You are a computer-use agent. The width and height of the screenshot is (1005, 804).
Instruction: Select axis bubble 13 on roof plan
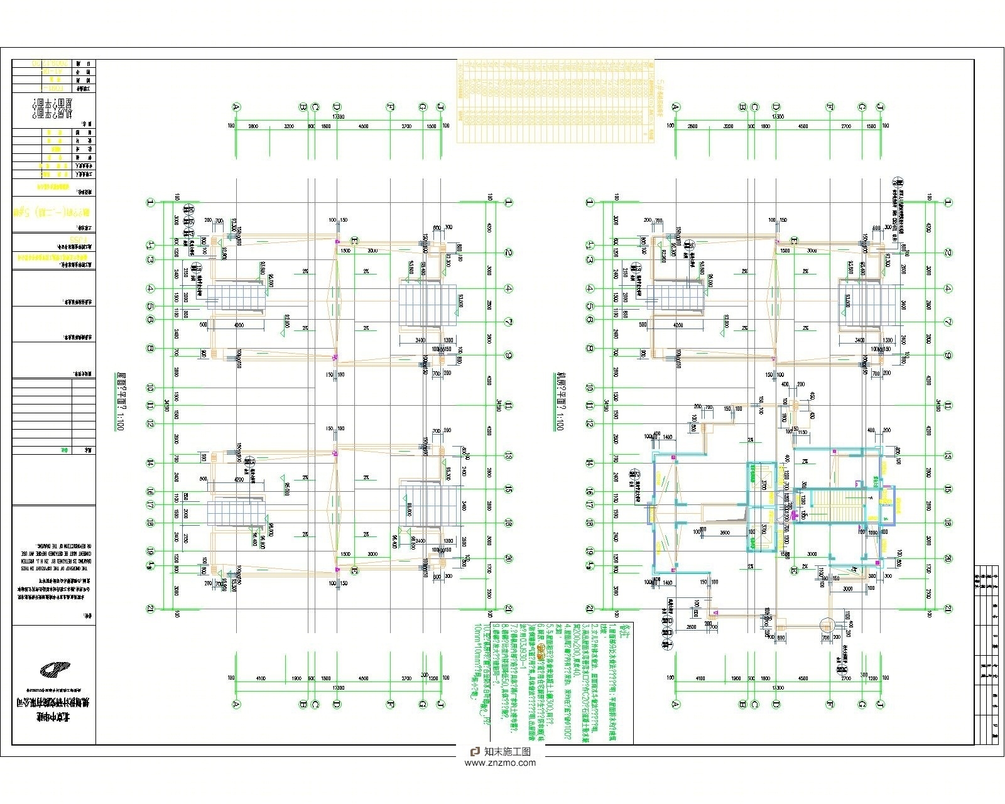[509, 455]
